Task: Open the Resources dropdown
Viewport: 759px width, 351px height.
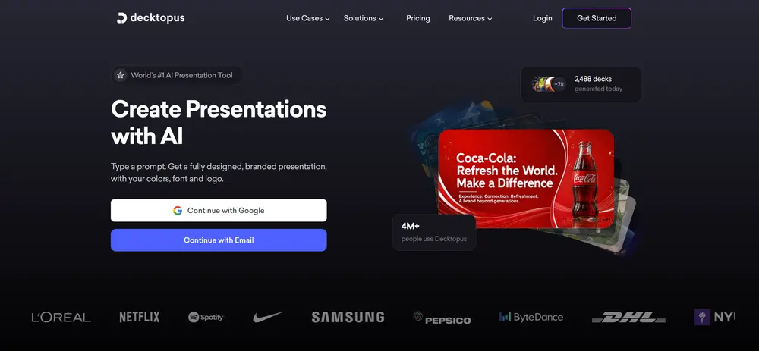Action: point(470,18)
